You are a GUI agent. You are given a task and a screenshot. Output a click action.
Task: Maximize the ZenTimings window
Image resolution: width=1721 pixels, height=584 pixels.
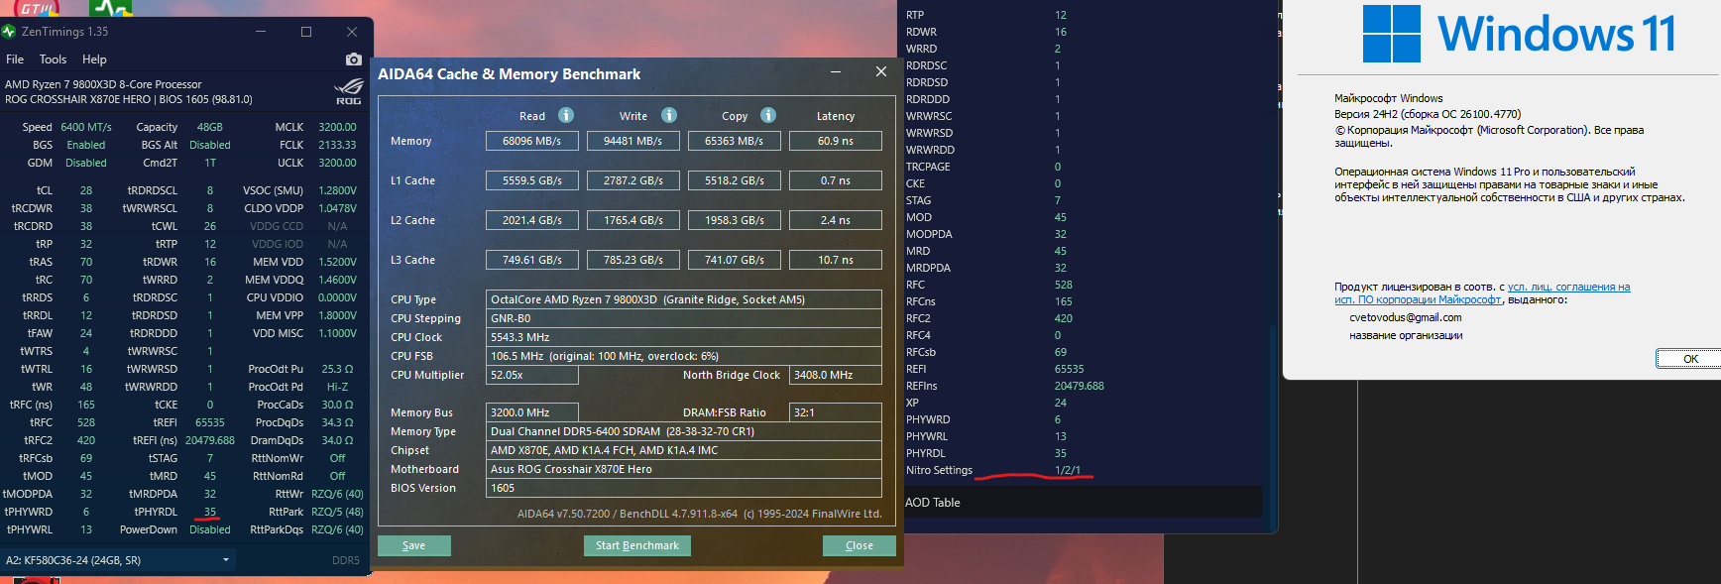[x=306, y=32]
